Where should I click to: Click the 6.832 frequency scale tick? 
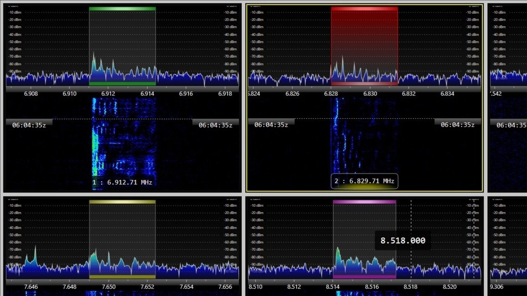pos(408,94)
